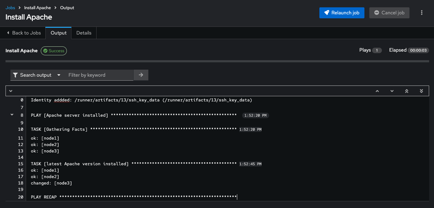Click the scroll to previous output arrow

coord(377,91)
